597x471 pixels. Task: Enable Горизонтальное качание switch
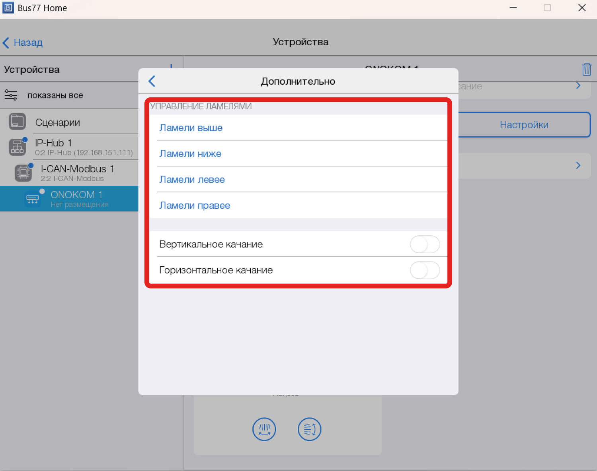tap(424, 270)
